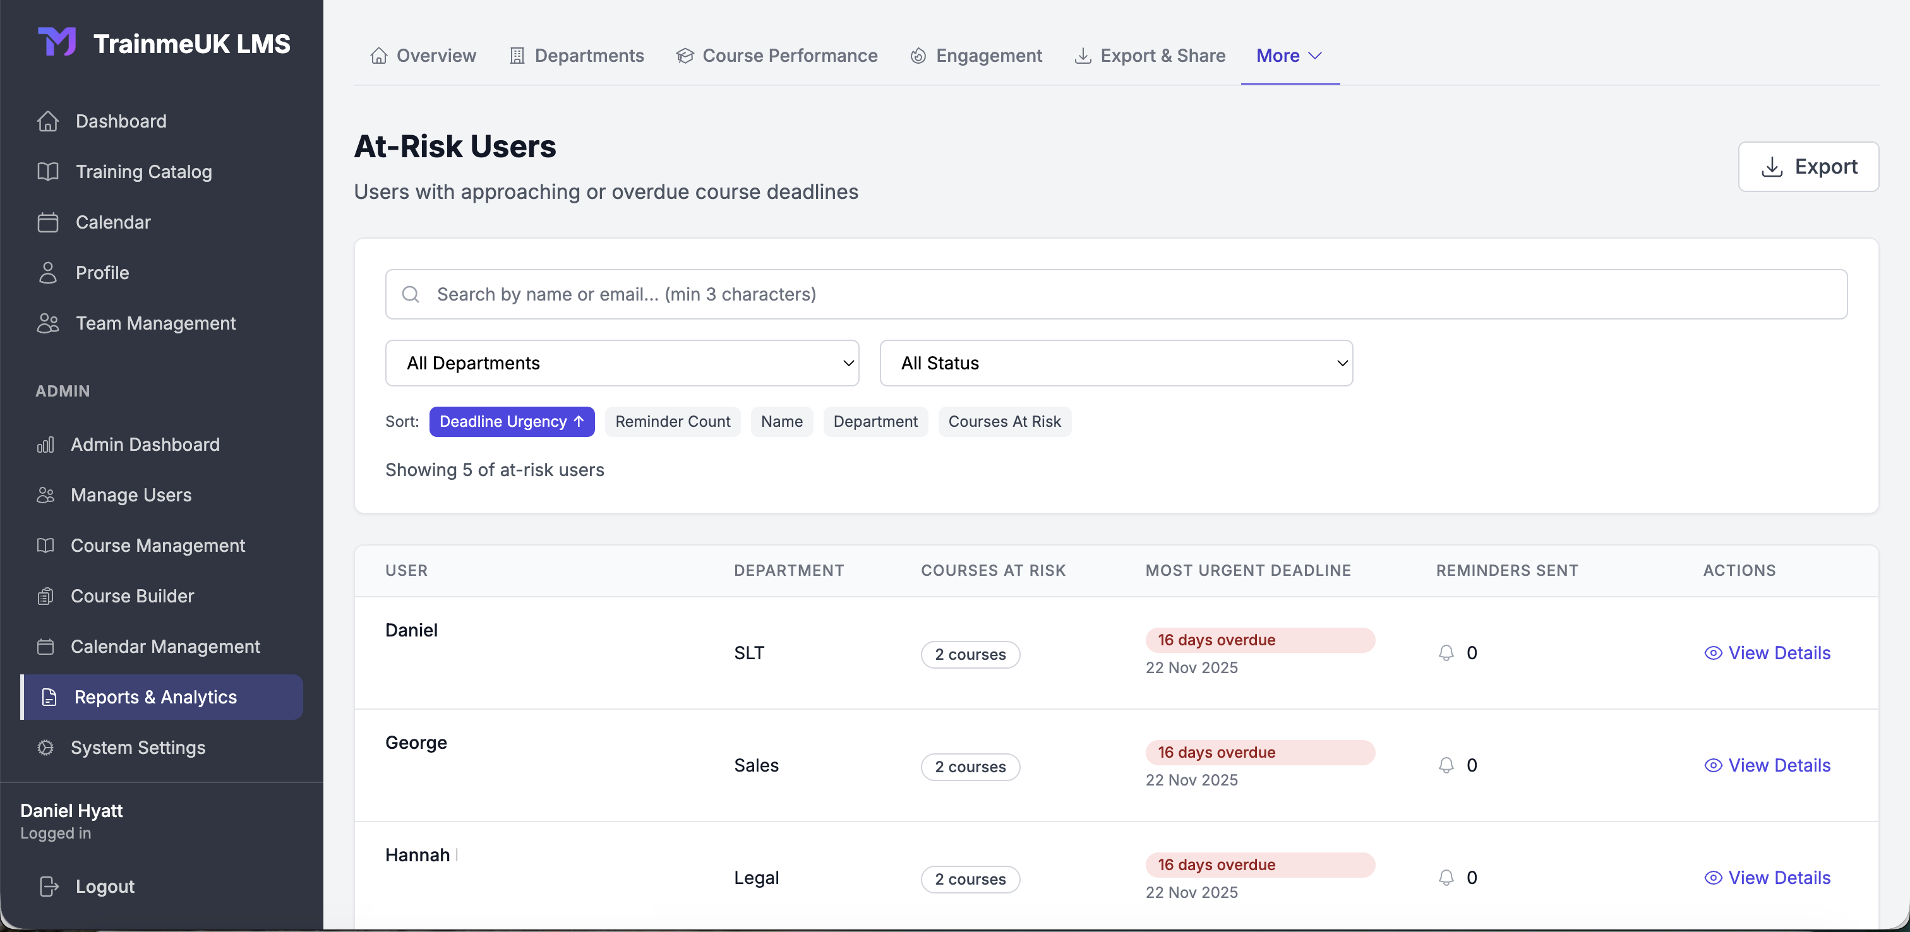This screenshot has height=932, width=1910.
Task: Click the Manage Users icon
Action: coord(45,495)
